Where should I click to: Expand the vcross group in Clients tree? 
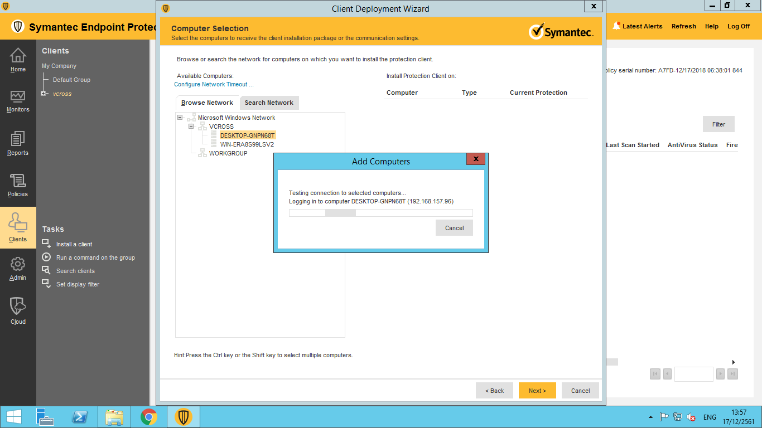(x=44, y=94)
